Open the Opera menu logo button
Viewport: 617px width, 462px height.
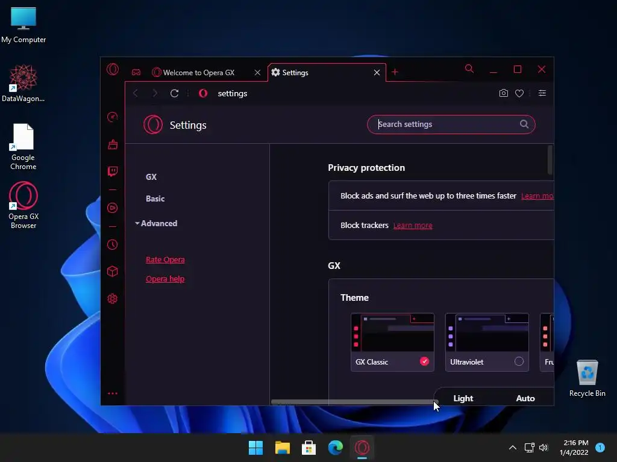click(113, 70)
